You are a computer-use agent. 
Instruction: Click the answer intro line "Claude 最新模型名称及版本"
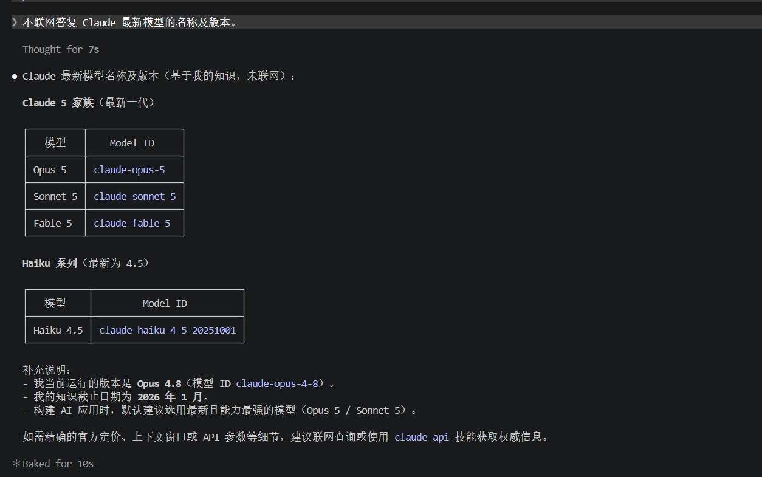[x=159, y=76]
